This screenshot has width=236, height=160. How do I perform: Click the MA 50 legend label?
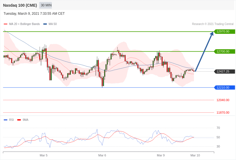[x=53, y=24]
